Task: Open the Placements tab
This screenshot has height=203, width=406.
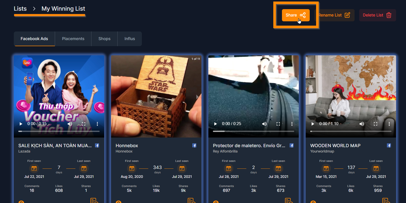Action: click(73, 39)
